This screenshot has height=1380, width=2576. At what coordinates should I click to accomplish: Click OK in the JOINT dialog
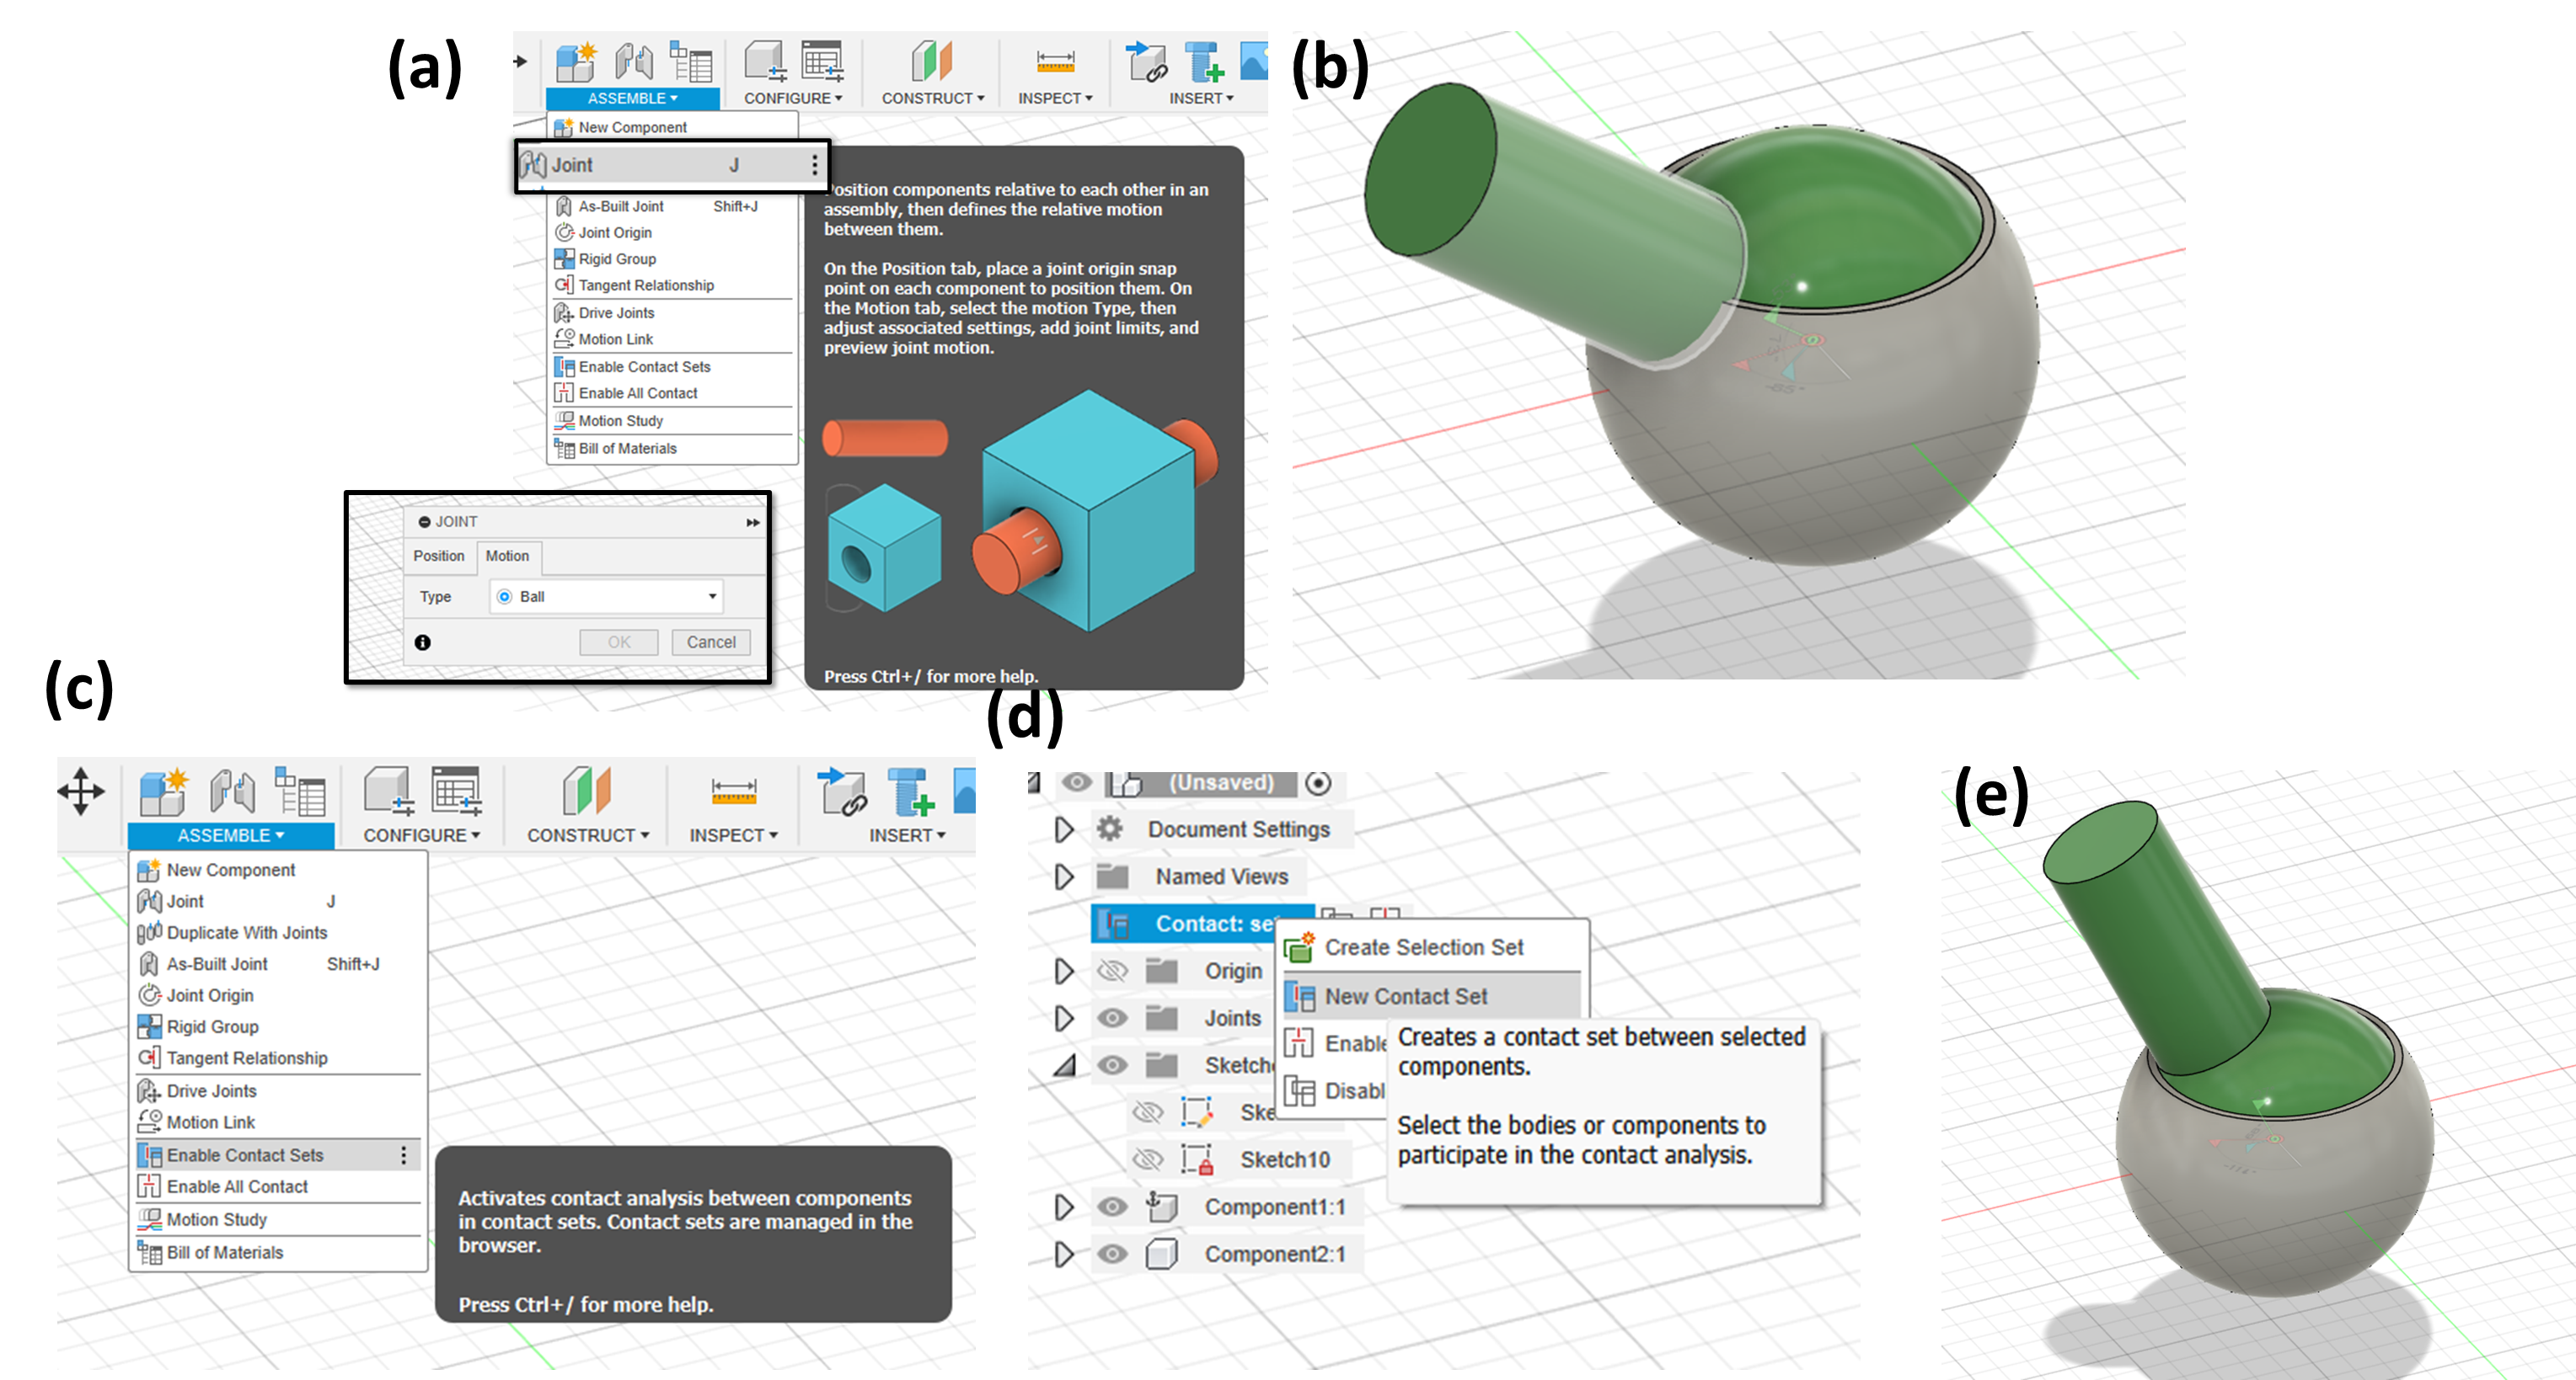(x=619, y=642)
